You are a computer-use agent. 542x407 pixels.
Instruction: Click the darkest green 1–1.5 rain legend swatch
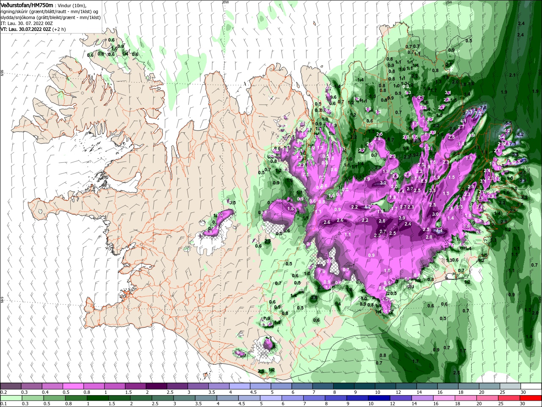coord(98,398)
